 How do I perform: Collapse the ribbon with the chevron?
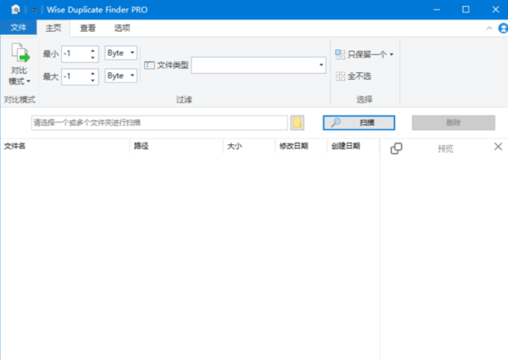click(x=489, y=28)
